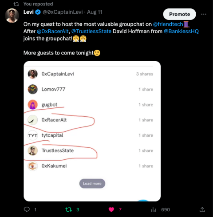Click the @0xCaptainLevi handle
The image size is (213, 217).
[x=63, y=12]
